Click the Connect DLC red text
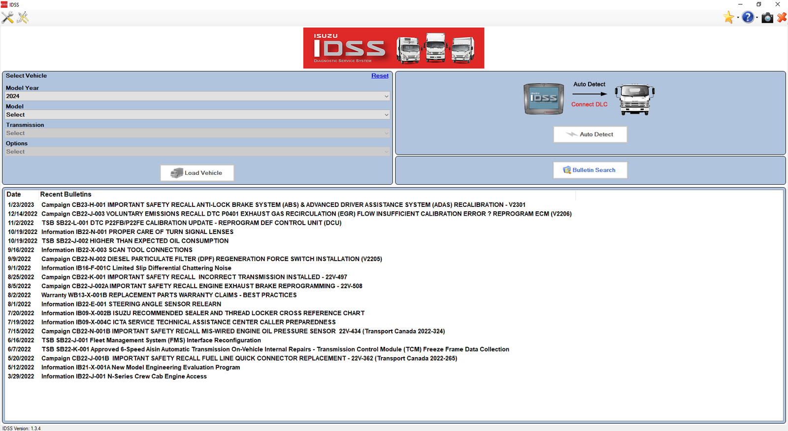This screenshot has width=788, height=431. [x=590, y=104]
